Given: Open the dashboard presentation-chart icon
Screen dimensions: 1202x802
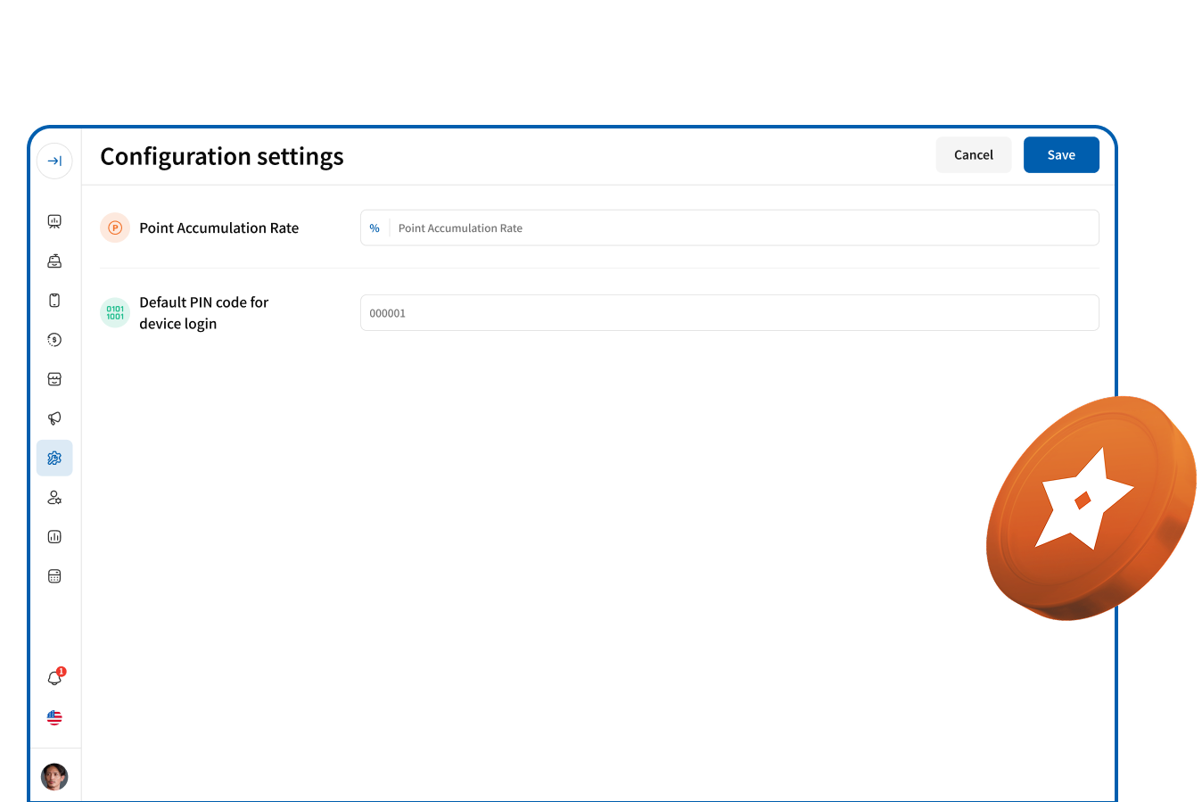Looking at the screenshot, I should pyautogui.click(x=54, y=221).
